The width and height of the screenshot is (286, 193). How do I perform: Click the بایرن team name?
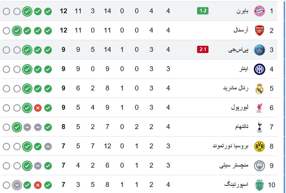[x=242, y=11]
